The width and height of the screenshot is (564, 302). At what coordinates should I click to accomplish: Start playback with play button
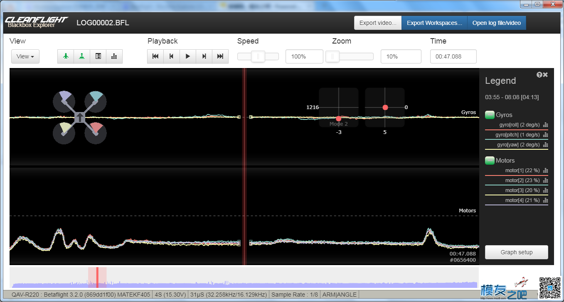pos(188,56)
